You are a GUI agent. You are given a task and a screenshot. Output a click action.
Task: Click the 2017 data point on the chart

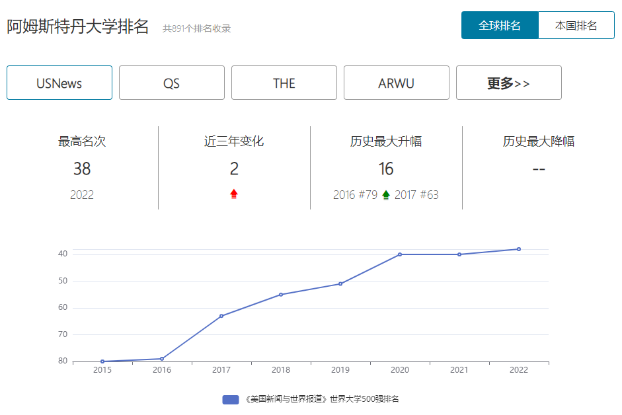221,316
